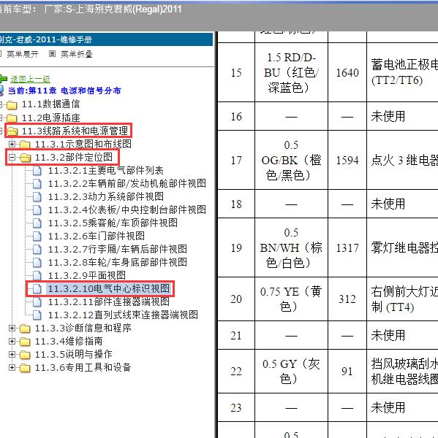Click the page icon of 11.3.2.2车辆前部/发动机舱部件视图
Image resolution: width=438 pixels, height=438 pixels.
pyautogui.click(x=37, y=183)
